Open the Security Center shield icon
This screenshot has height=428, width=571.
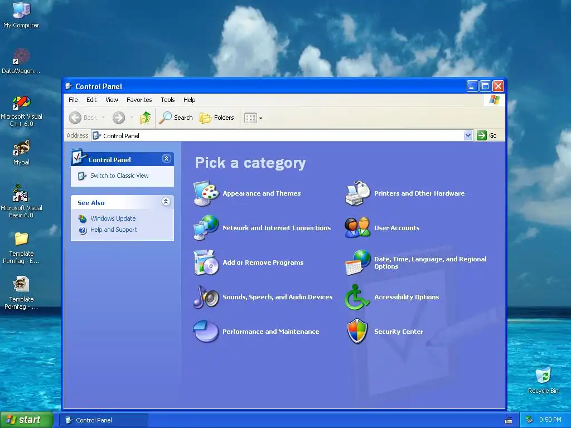point(357,332)
